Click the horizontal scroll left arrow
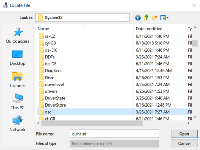 click(38, 123)
